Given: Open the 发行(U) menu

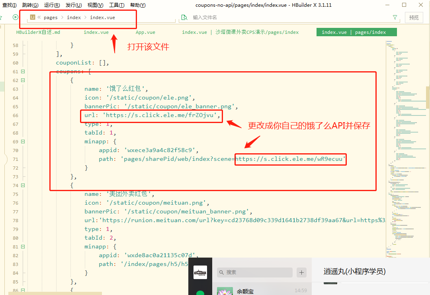Looking at the screenshot, I should (x=74, y=5).
